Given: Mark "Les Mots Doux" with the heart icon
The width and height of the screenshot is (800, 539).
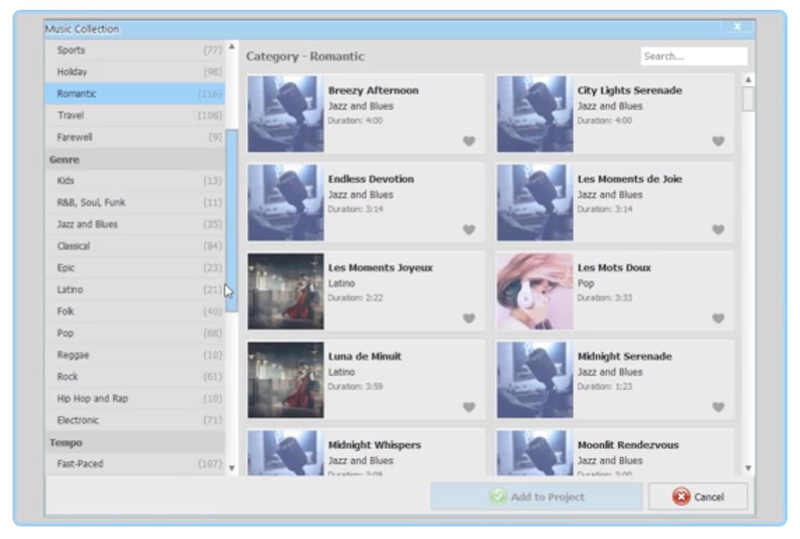Looking at the screenshot, I should (x=717, y=318).
